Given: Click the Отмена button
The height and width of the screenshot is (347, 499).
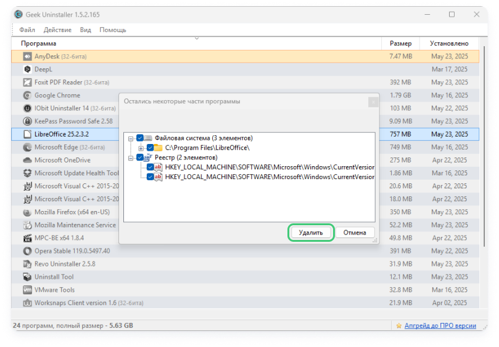Looking at the screenshot, I should [x=355, y=233].
